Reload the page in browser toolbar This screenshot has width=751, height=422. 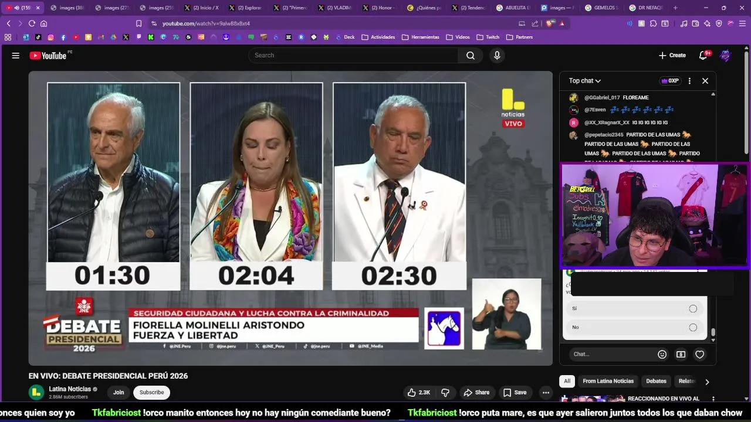32,23
